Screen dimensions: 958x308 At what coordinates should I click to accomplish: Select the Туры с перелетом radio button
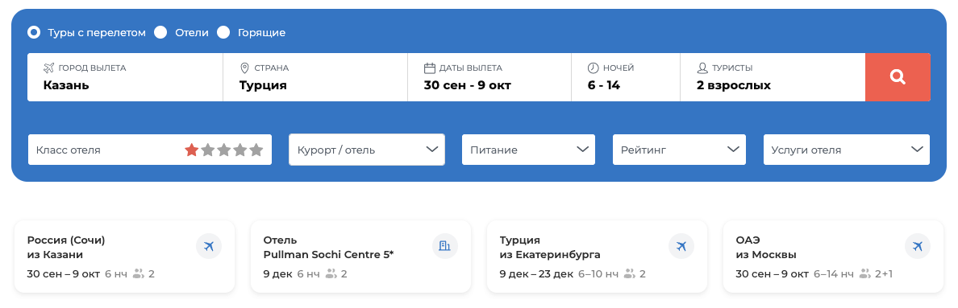point(34,32)
